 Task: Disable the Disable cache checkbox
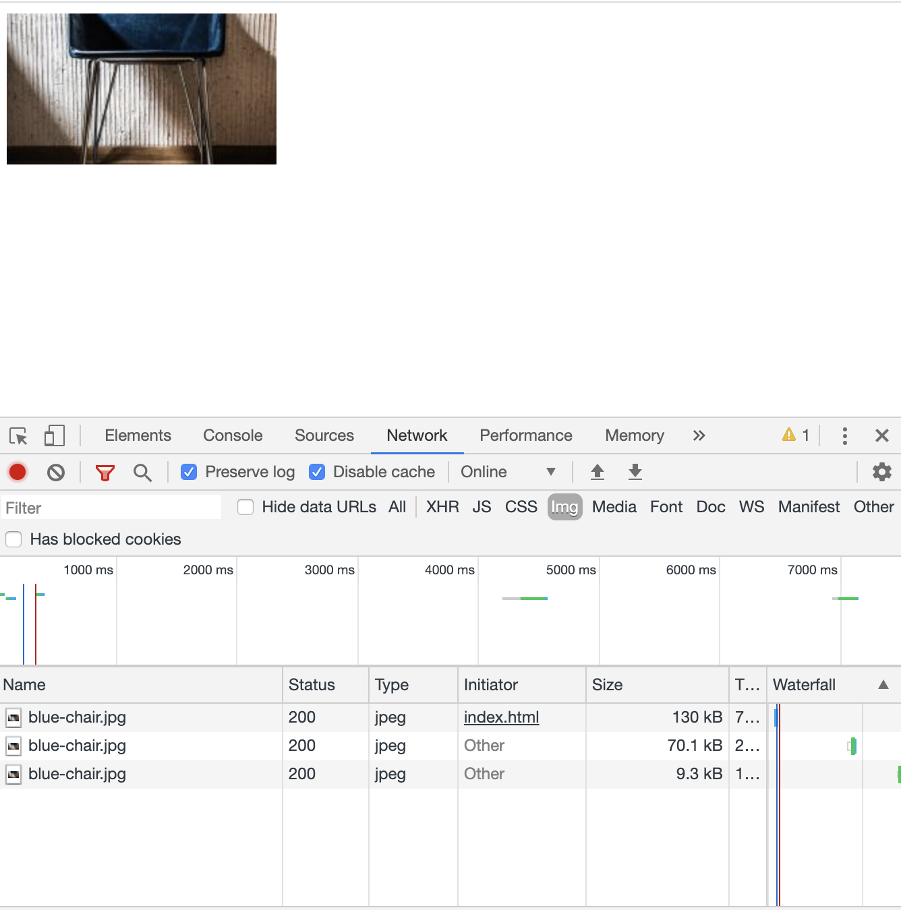(317, 472)
